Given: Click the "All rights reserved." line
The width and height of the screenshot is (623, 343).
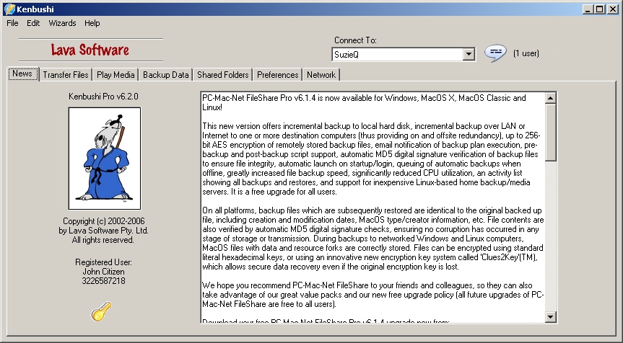Looking at the screenshot, I should [x=103, y=240].
